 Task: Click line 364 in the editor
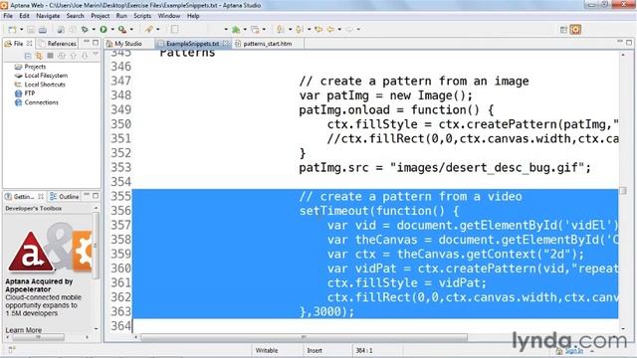375,326
